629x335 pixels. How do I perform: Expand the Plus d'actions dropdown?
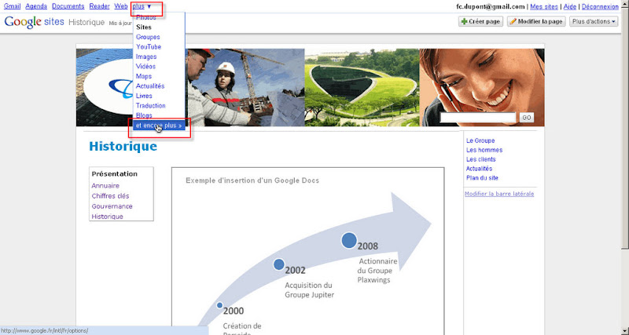tap(594, 22)
